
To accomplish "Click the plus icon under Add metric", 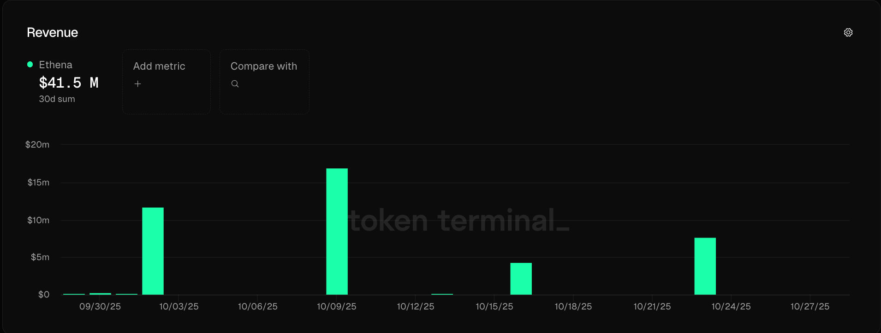I will coord(137,83).
